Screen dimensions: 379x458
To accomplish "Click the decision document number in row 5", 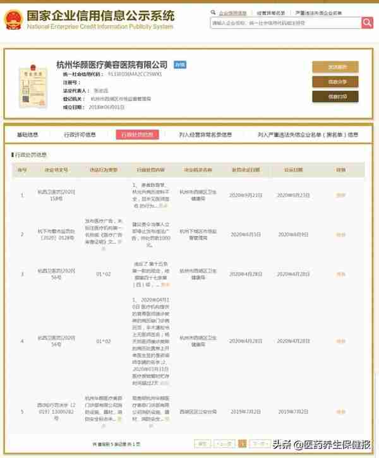I will 56,412.
